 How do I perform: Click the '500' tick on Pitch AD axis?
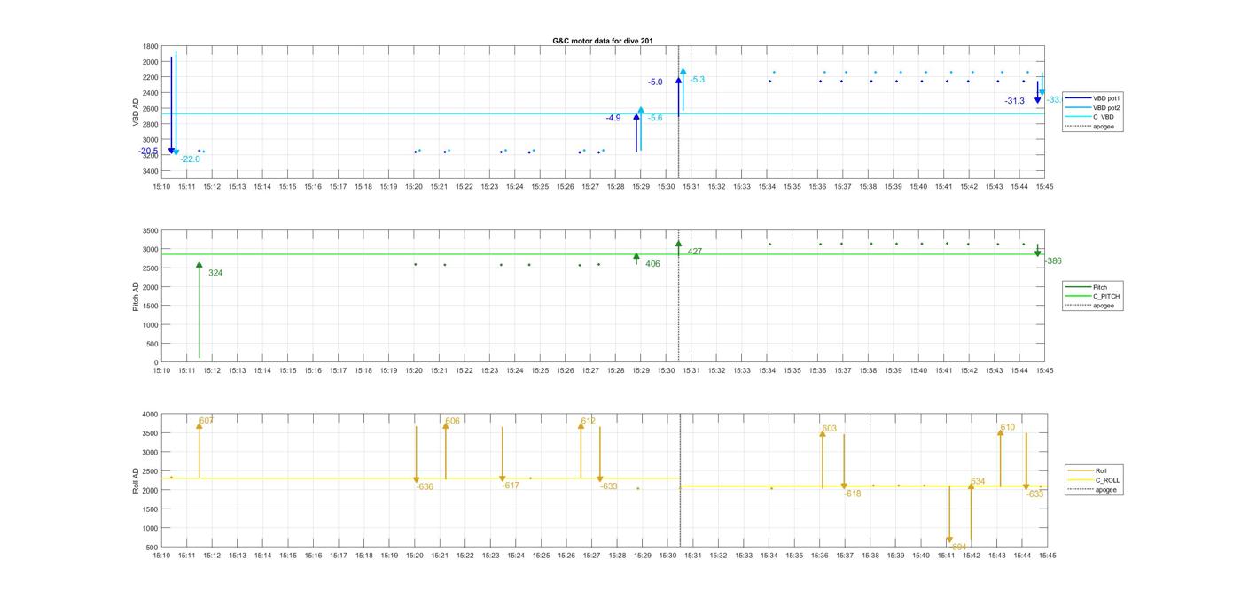tap(152, 344)
